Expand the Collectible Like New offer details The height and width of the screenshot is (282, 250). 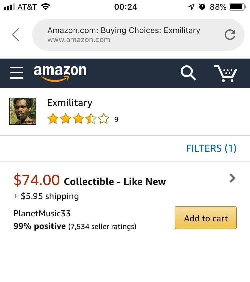coord(114,181)
